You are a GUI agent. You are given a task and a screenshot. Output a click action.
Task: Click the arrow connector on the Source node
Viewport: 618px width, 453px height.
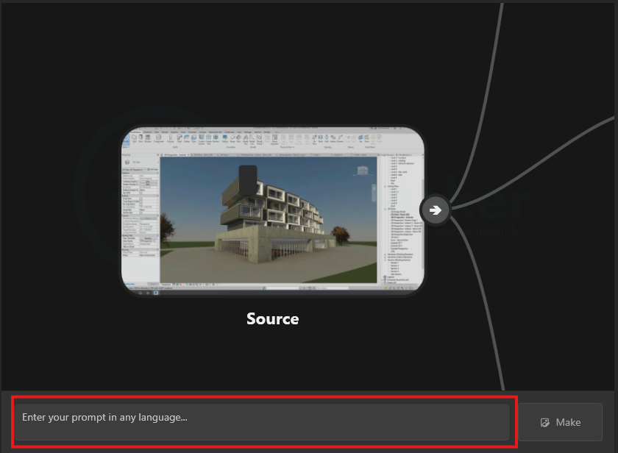coord(436,210)
